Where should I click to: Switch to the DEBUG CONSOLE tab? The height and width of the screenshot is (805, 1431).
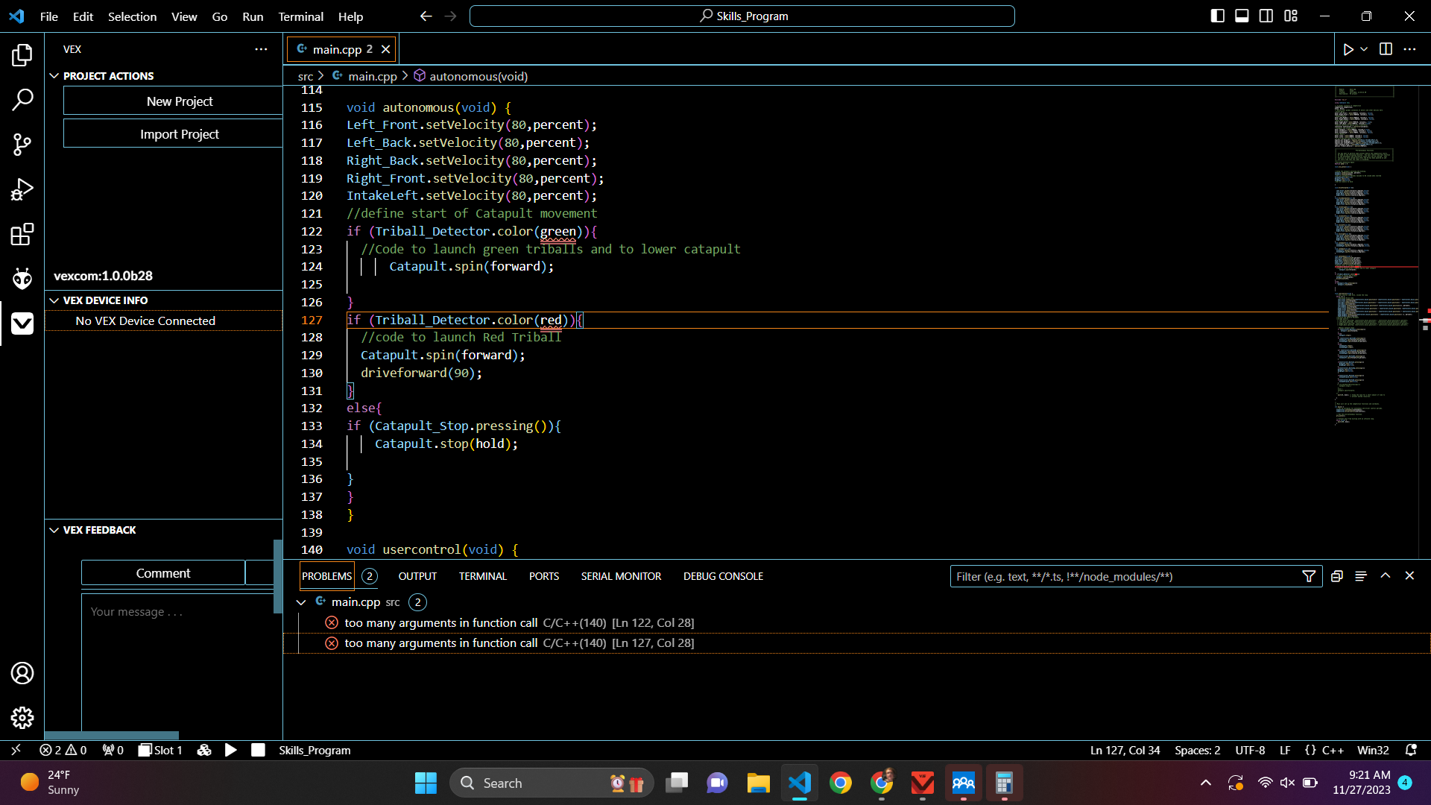click(x=723, y=576)
